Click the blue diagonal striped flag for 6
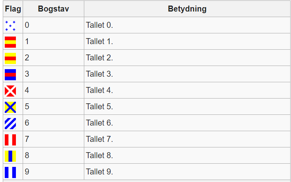Screen dimensions: 291x182 point(10,124)
